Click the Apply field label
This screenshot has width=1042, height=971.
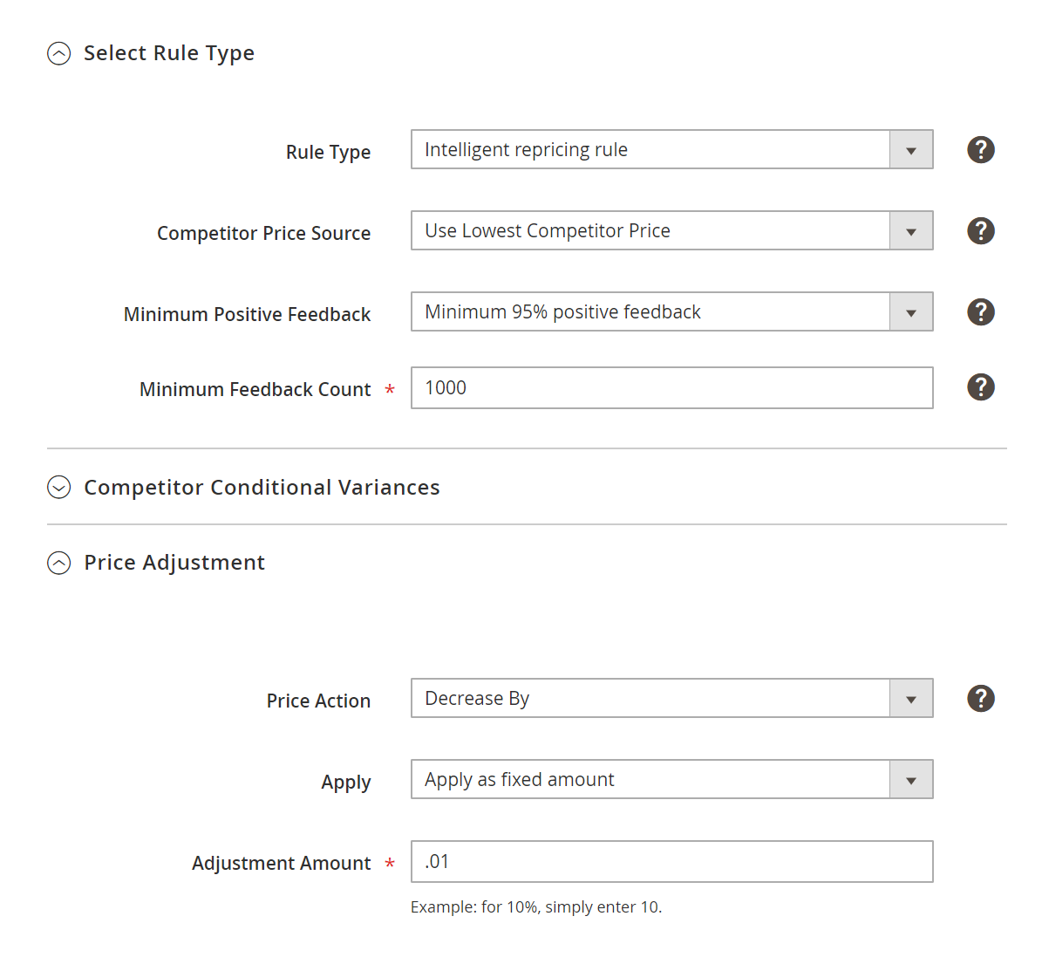345,783
